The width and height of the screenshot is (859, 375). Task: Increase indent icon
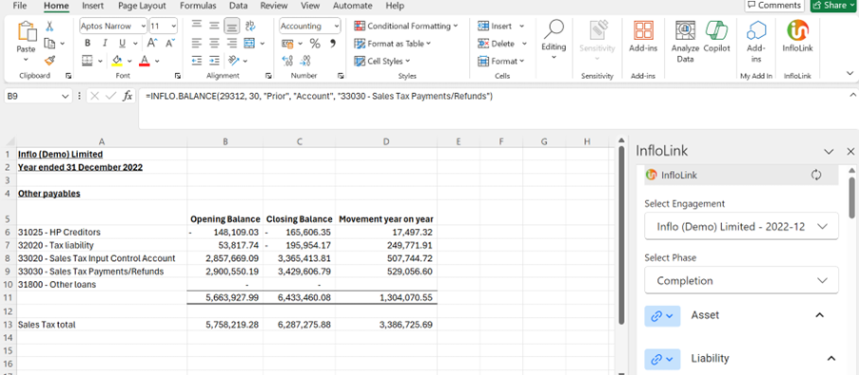pos(215,61)
